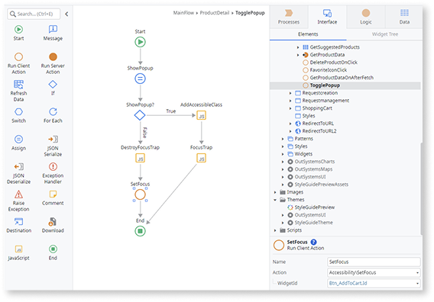Viewport: 434px width, 302px height.
Task: Select the JSON Serialize tool
Action: (53, 146)
